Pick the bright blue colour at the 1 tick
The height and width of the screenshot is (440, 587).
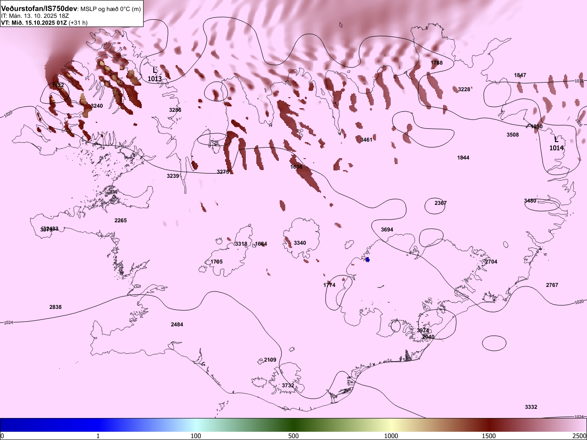(98, 425)
